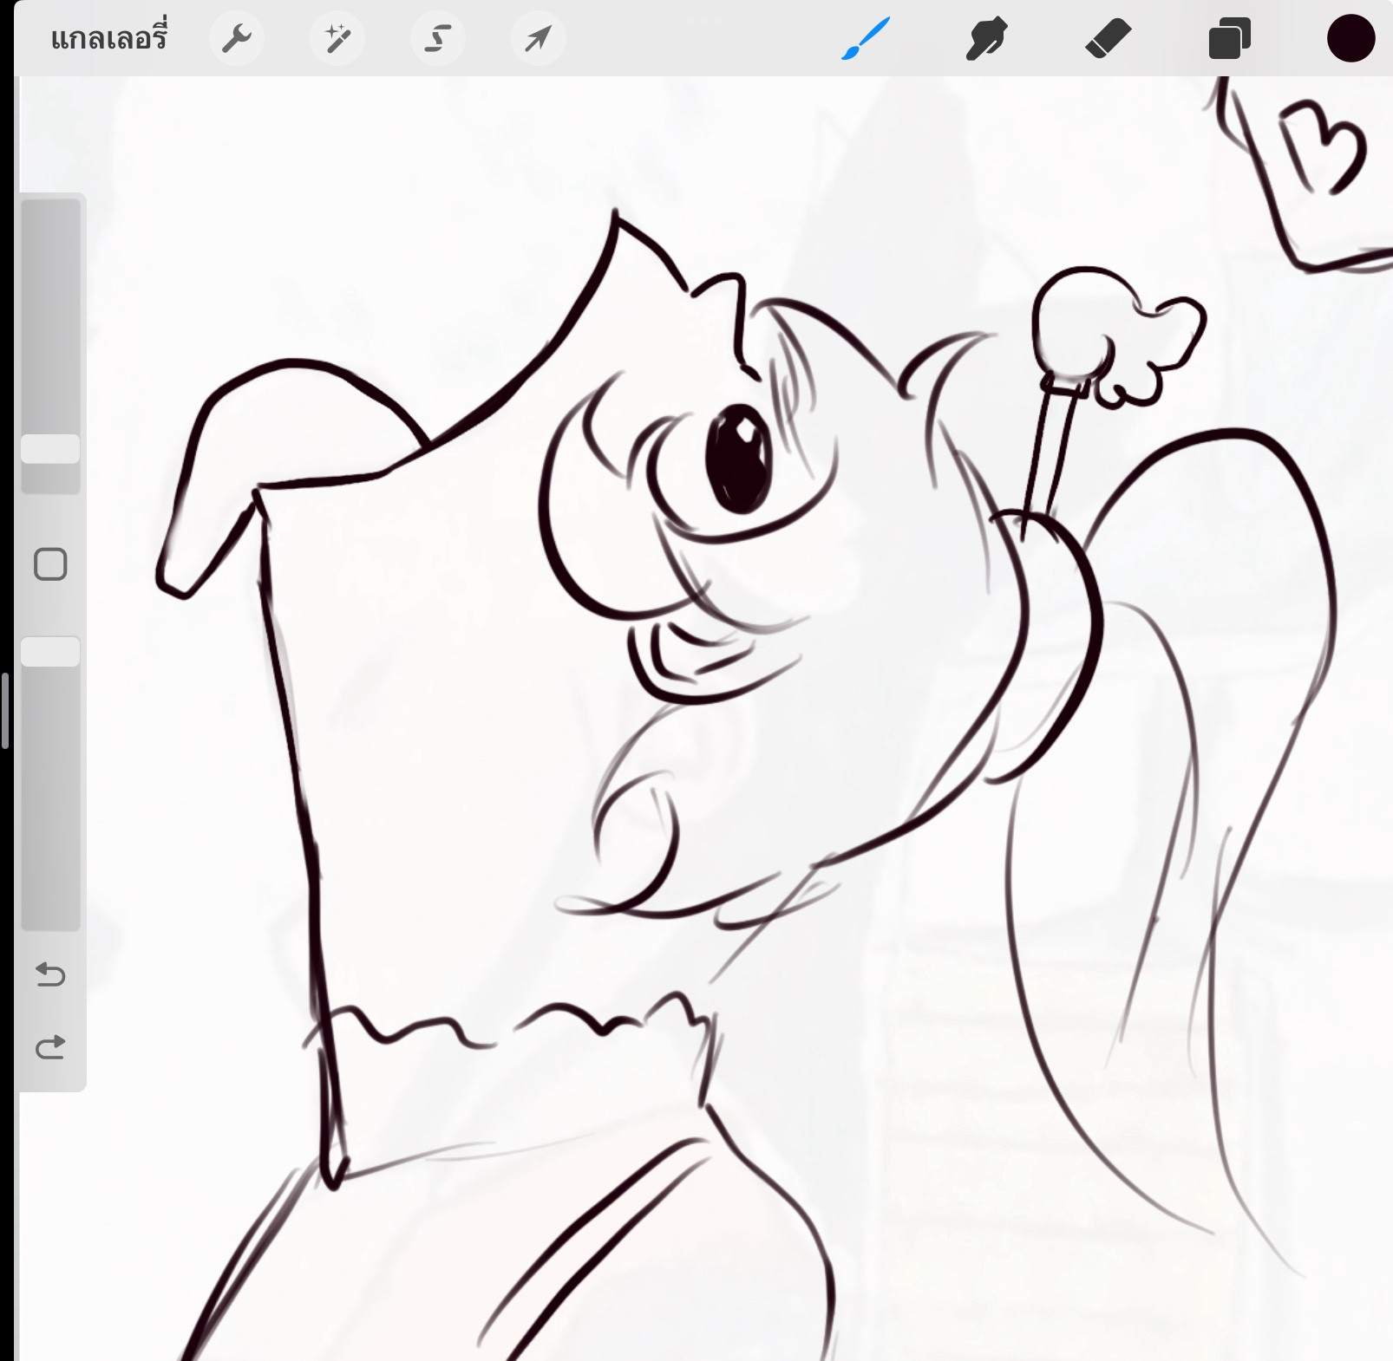The width and height of the screenshot is (1393, 1361).
Task: Tap the Modify square button in sidebar
Action: point(50,564)
